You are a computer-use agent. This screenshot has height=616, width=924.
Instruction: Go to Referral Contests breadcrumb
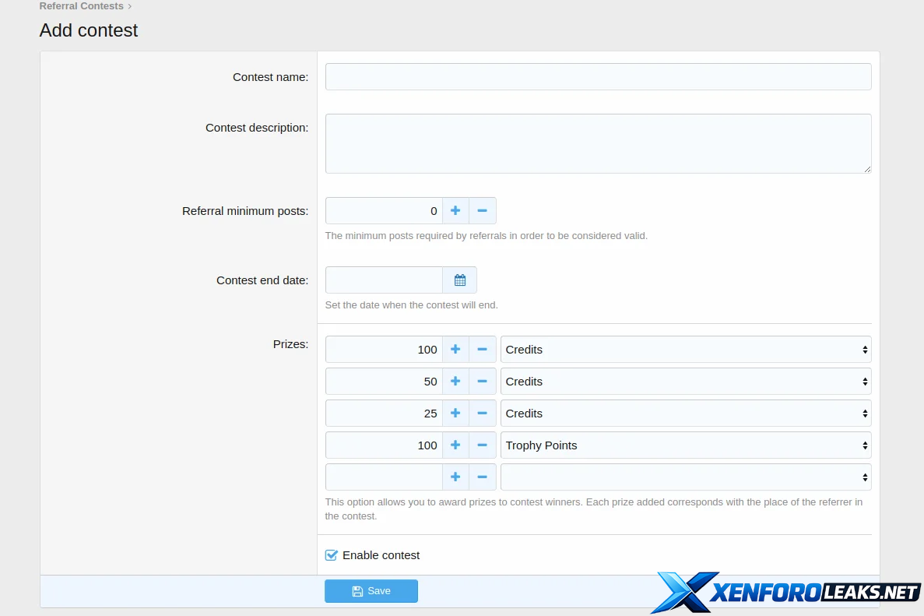(82, 6)
